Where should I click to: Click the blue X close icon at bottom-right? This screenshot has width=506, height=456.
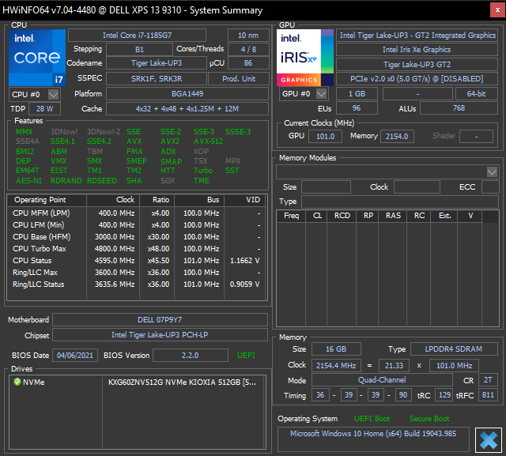tap(488, 439)
